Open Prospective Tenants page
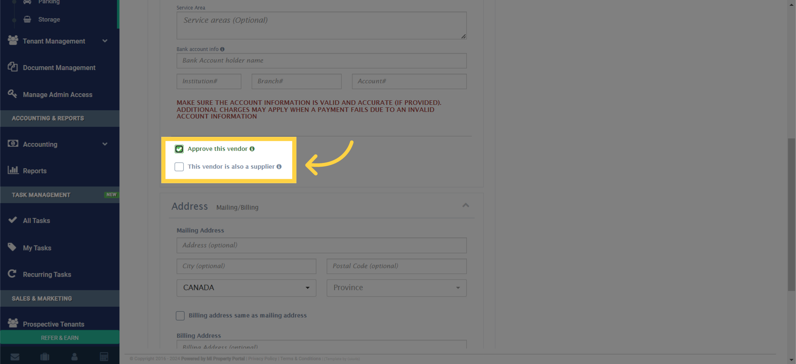Image resolution: width=796 pixels, height=364 pixels. pos(53,324)
